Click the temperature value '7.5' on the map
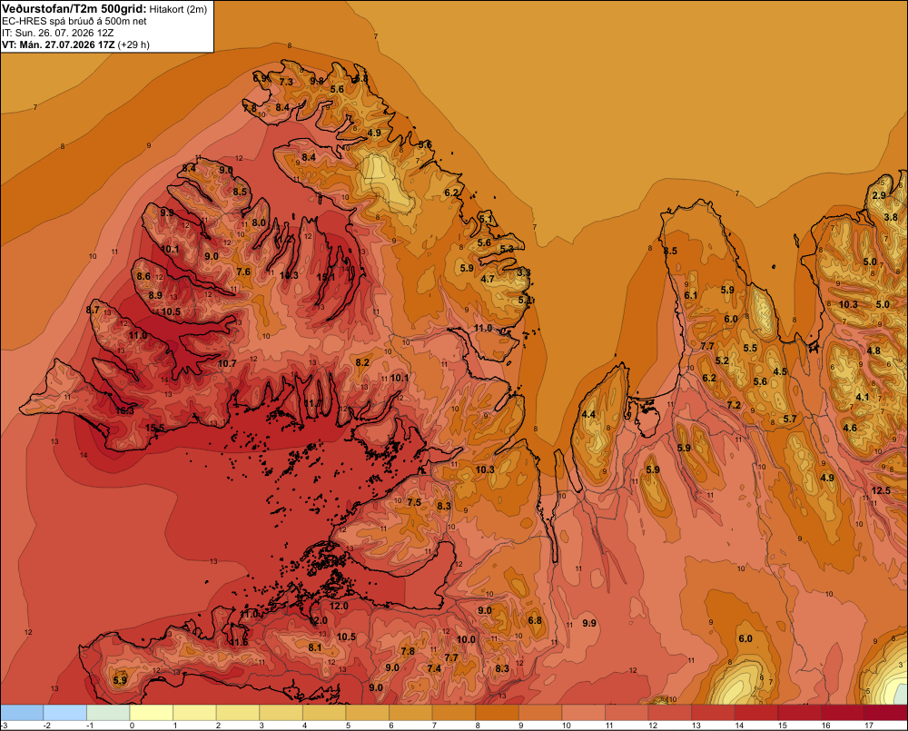The height and width of the screenshot is (731, 908). tap(414, 502)
